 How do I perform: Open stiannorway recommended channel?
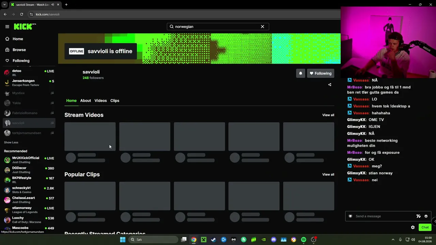pos(29,210)
